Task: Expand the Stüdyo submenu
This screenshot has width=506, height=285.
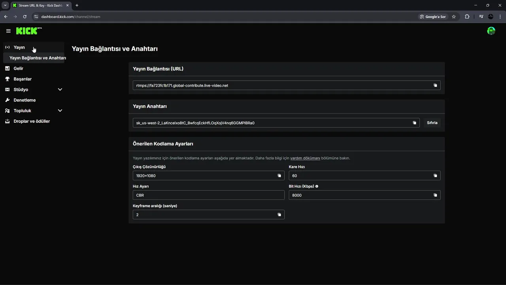Action: tap(60, 89)
